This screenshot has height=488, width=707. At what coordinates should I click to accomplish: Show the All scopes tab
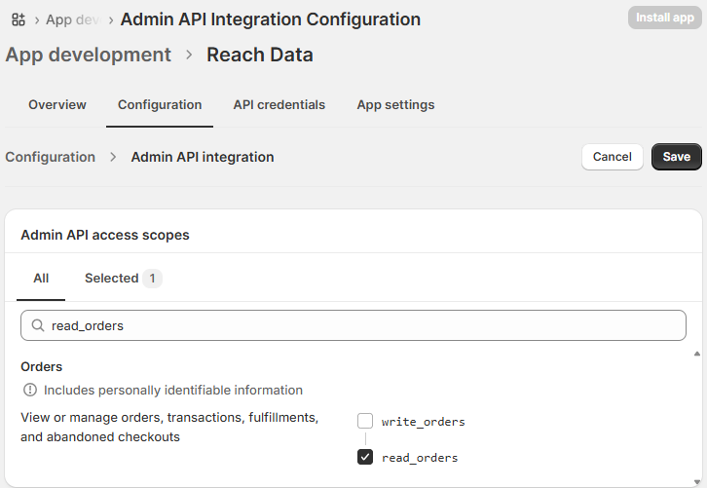click(41, 279)
